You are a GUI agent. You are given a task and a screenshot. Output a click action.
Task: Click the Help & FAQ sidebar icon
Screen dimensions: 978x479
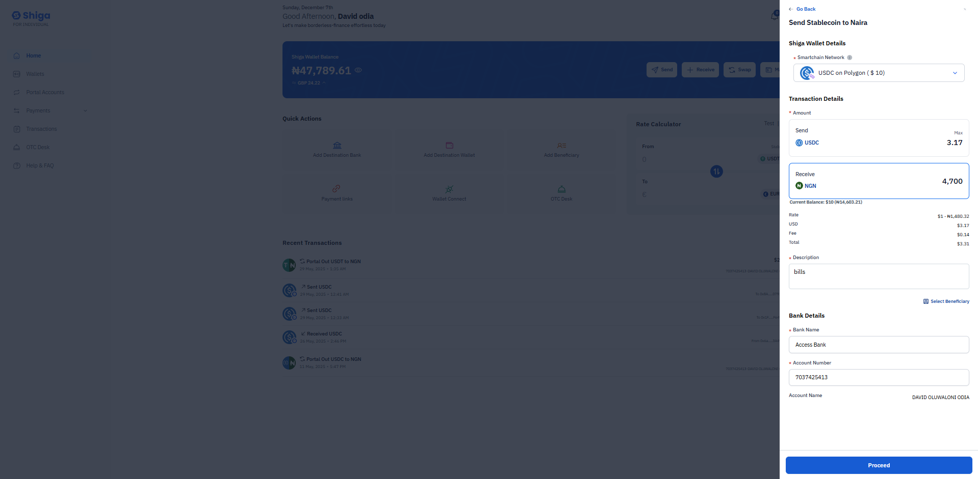(x=17, y=166)
